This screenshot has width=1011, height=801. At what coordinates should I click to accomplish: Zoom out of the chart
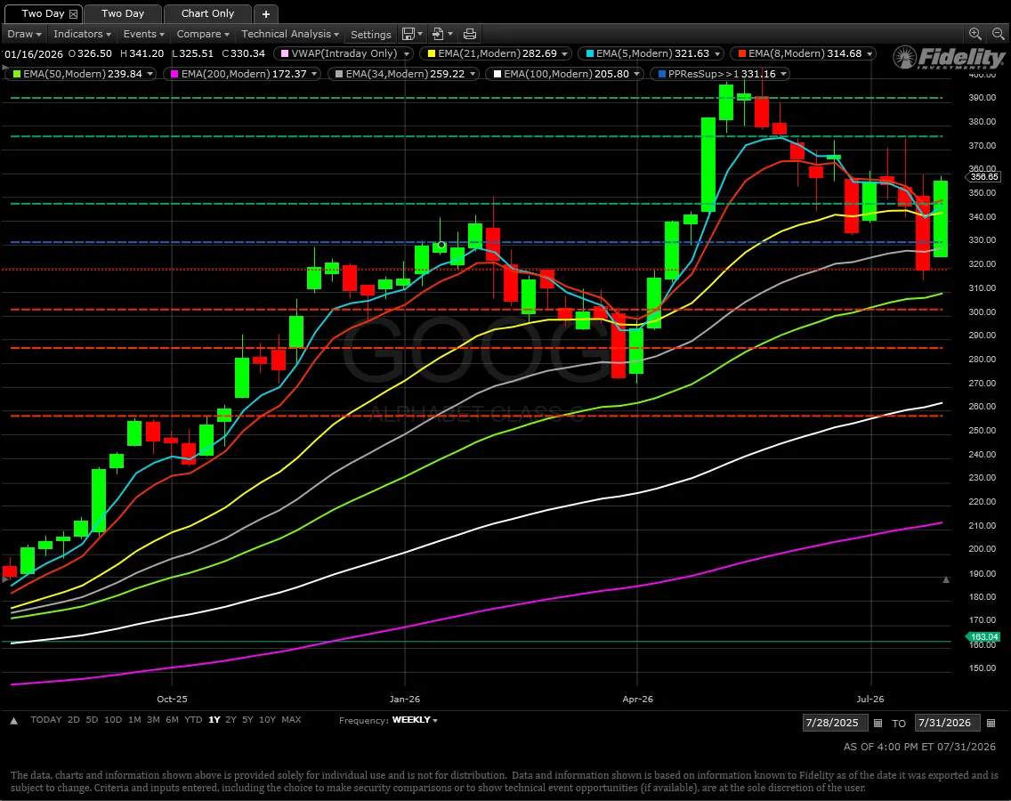click(x=999, y=34)
